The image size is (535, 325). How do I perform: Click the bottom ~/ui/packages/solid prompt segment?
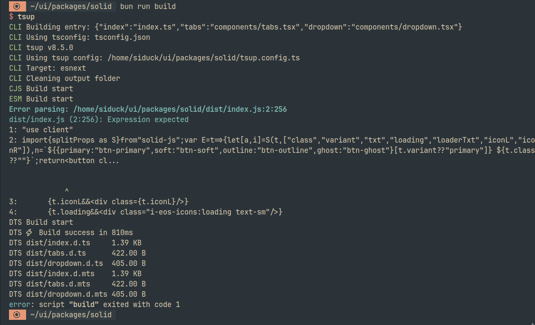coord(71,315)
